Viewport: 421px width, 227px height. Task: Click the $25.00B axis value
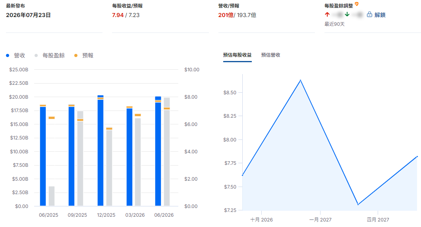[19, 70]
